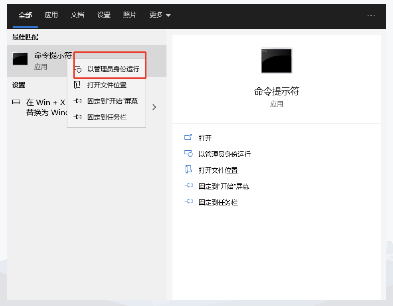
Task: Click the 最佳匹配 section header
Action: point(25,37)
